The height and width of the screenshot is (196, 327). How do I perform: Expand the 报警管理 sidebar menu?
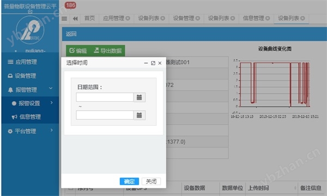pos(30,90)
